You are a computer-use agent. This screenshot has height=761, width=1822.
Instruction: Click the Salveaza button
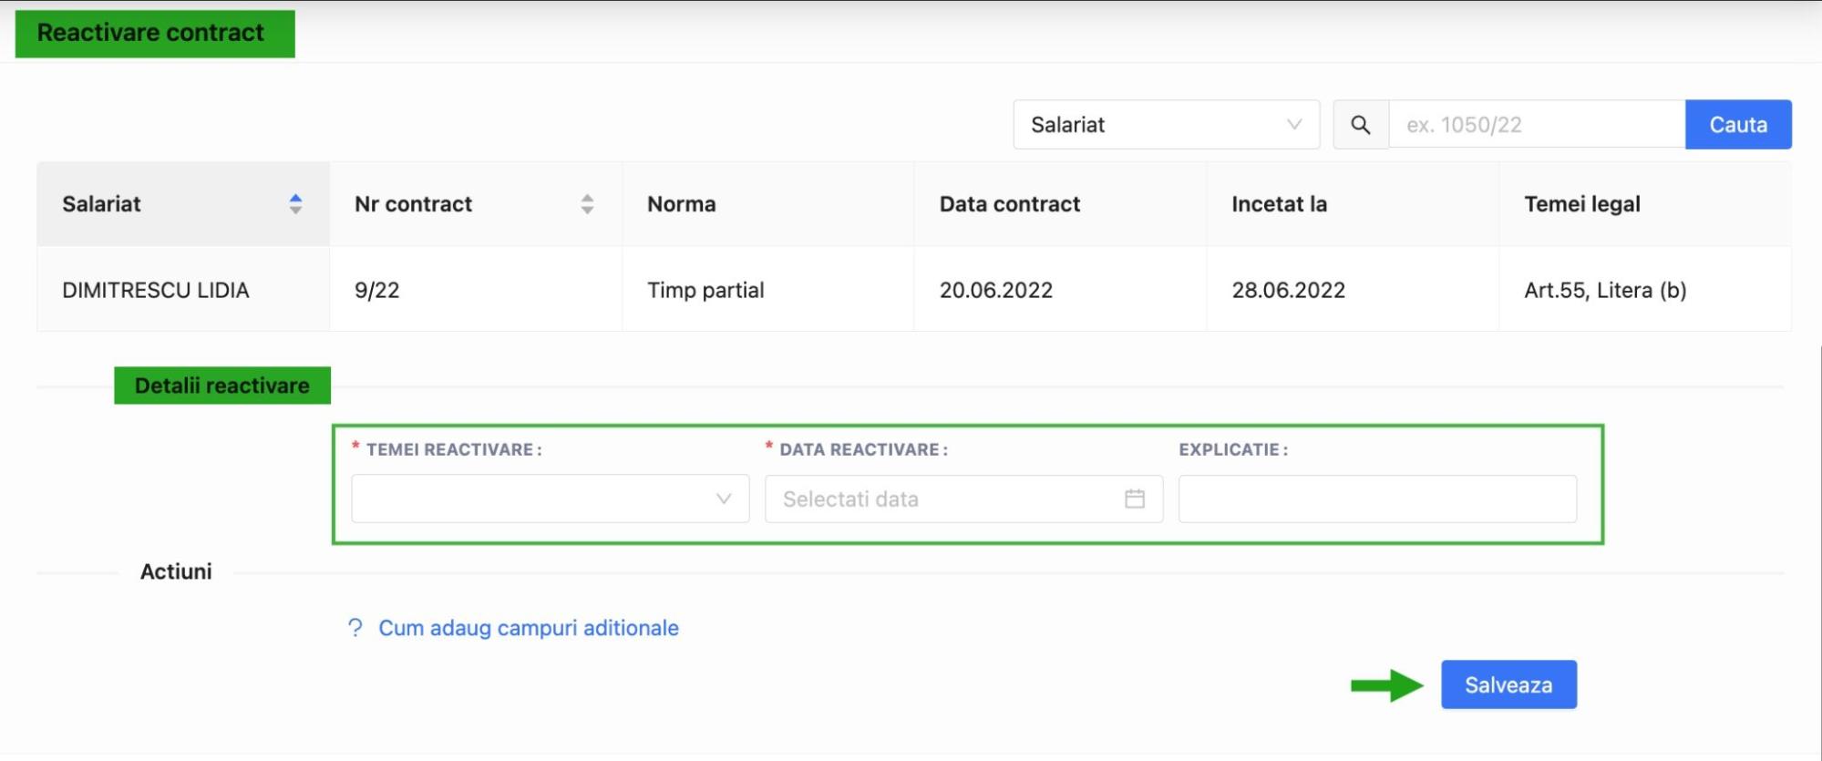1508,684
